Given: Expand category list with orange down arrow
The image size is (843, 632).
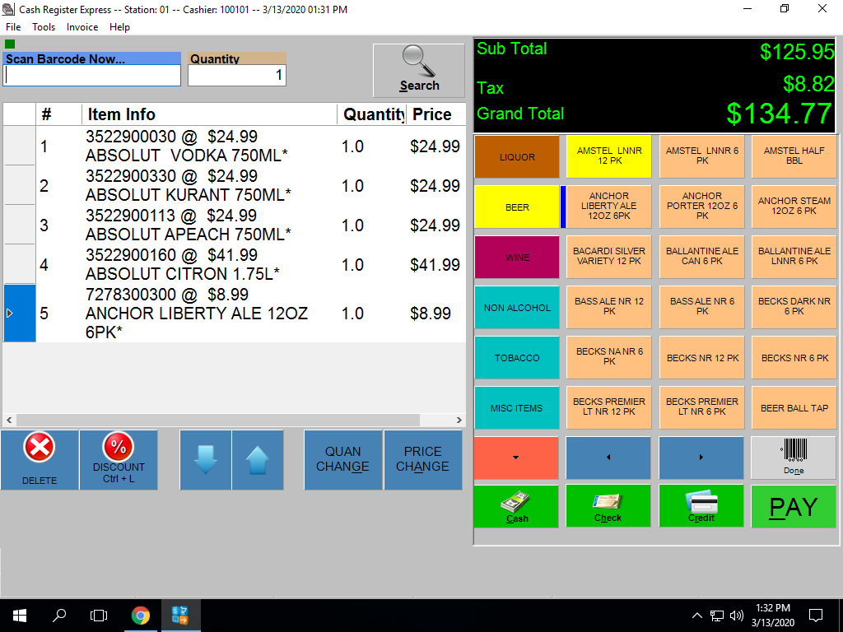Looking at the screenshot, I should 516,458.
